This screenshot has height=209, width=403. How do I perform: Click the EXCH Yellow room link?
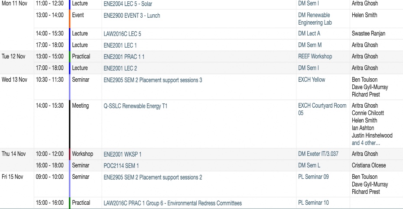tap(312, 80)
